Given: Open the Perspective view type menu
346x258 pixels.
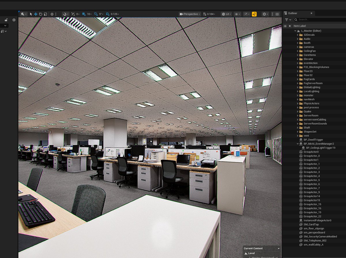Looking at the screenshot, I should 190,14.
